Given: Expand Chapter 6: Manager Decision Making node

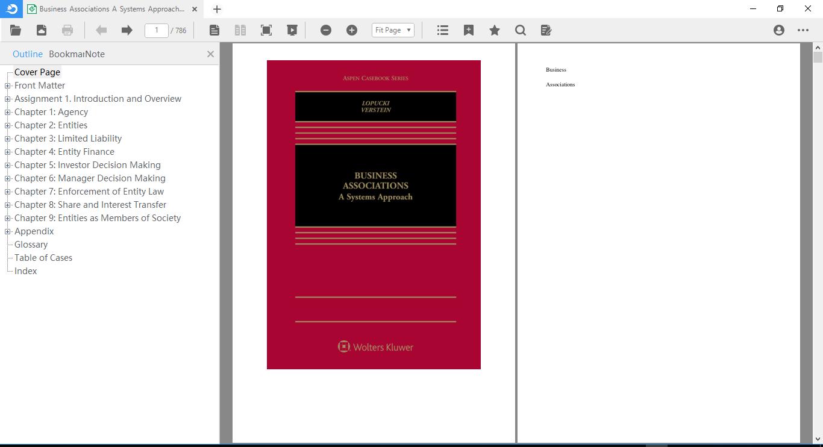Looking at the screenshot, I should coord(8,178).
